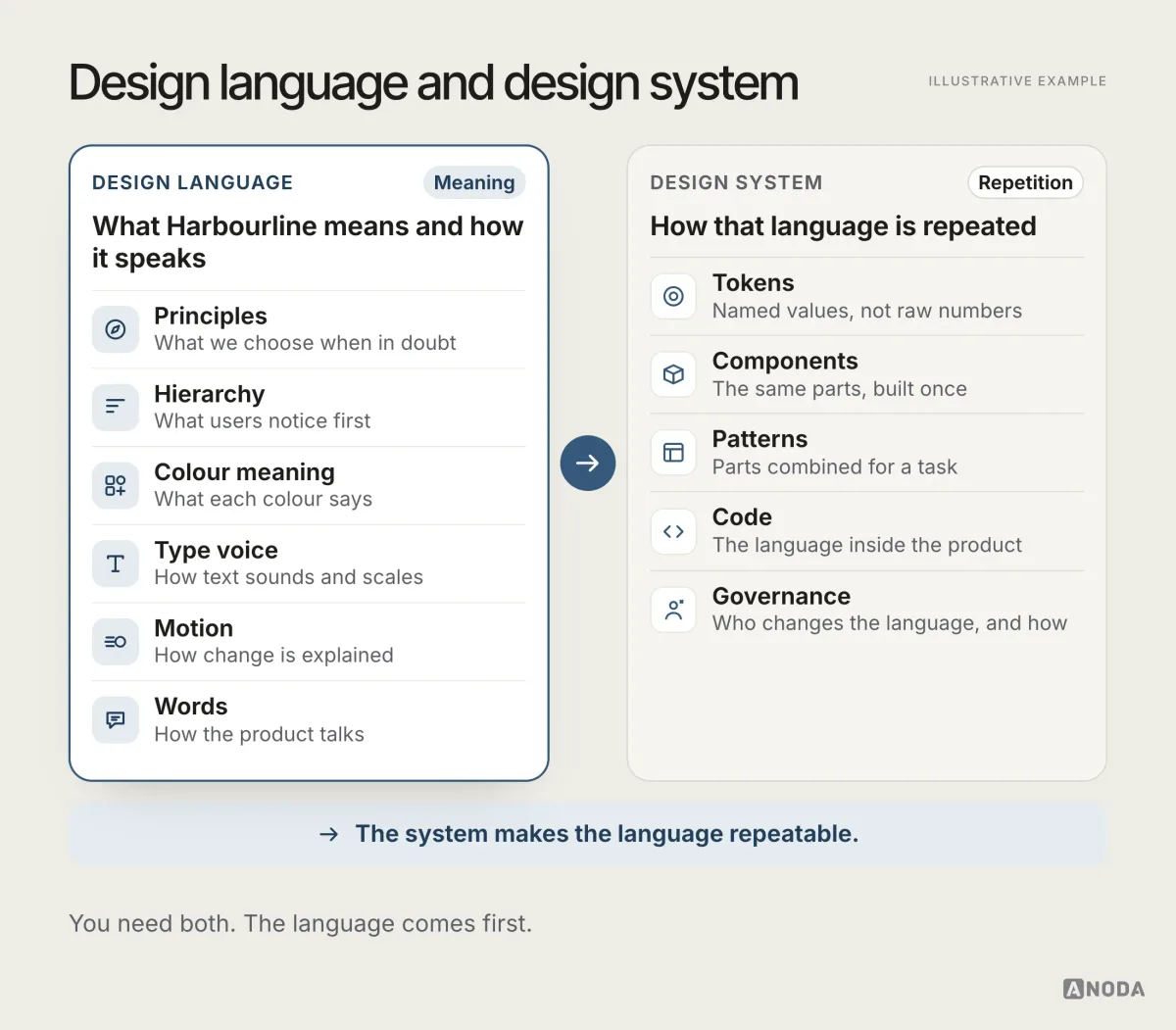Screen dimensions: 1176x1030
Task: Click the compass icon beside Principles
Action: tap(116, 329)
